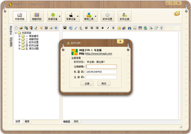The image size is (191, 134).
Task: Generate QR code icon
Action: 46,28
